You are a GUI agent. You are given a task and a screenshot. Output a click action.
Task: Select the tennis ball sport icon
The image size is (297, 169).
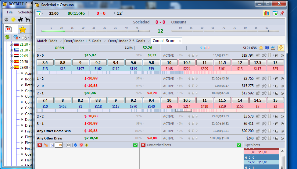[x=13, y=19]
